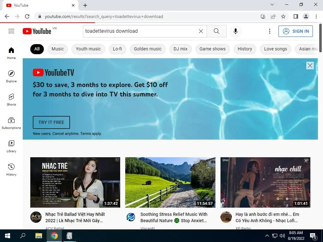Close the YouTube browser tab
This screenshot has height=242, width=323.
pyautogui.click(x=73, y=5)
